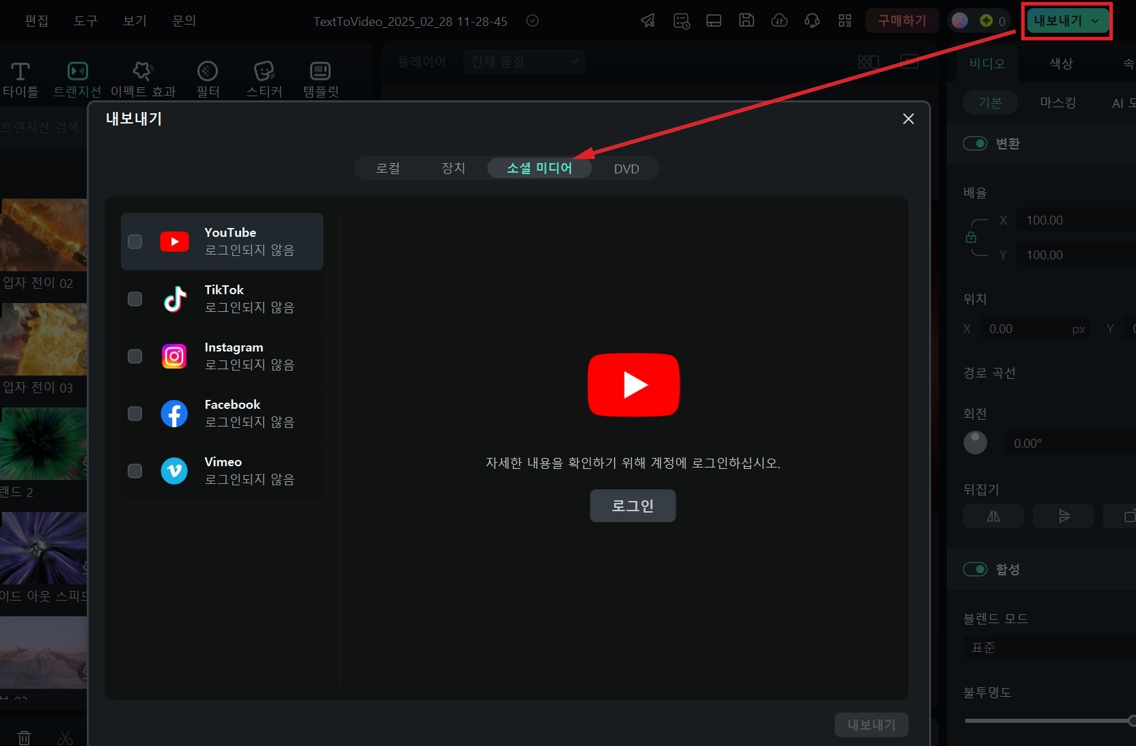1136x746 pixels.
Task: Switch to the 장치 export tab
Action: [453, 168]
